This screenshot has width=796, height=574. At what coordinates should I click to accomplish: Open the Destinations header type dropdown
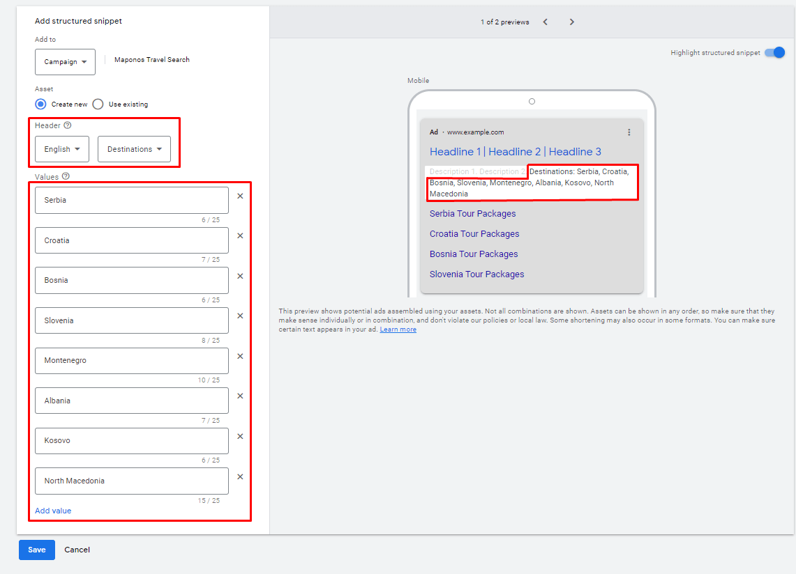[134, 149]
